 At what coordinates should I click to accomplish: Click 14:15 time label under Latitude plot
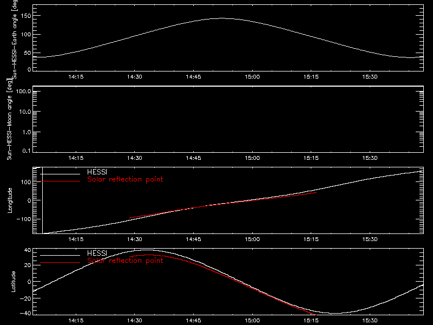coord(76,320)
